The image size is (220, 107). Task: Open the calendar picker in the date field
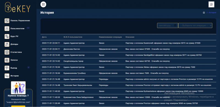point(175,26)
